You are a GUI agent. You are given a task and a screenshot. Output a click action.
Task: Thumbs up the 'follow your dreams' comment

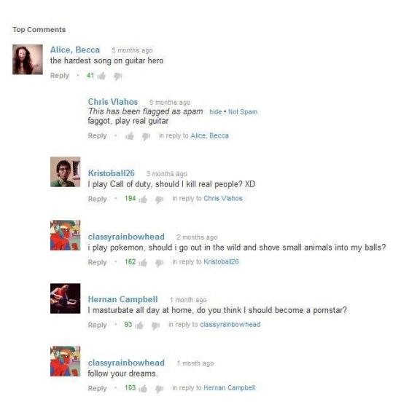[x=143, y=389]
